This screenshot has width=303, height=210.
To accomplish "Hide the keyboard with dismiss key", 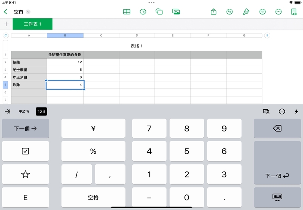I will click(x=277, y=197).
